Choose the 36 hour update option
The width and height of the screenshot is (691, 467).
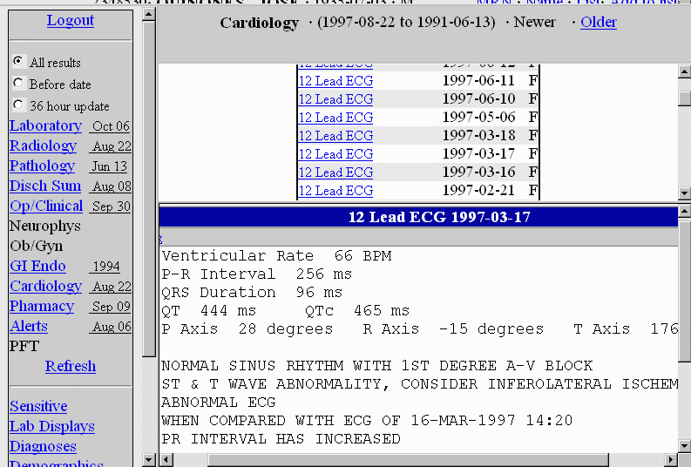(x=19, y=105)
